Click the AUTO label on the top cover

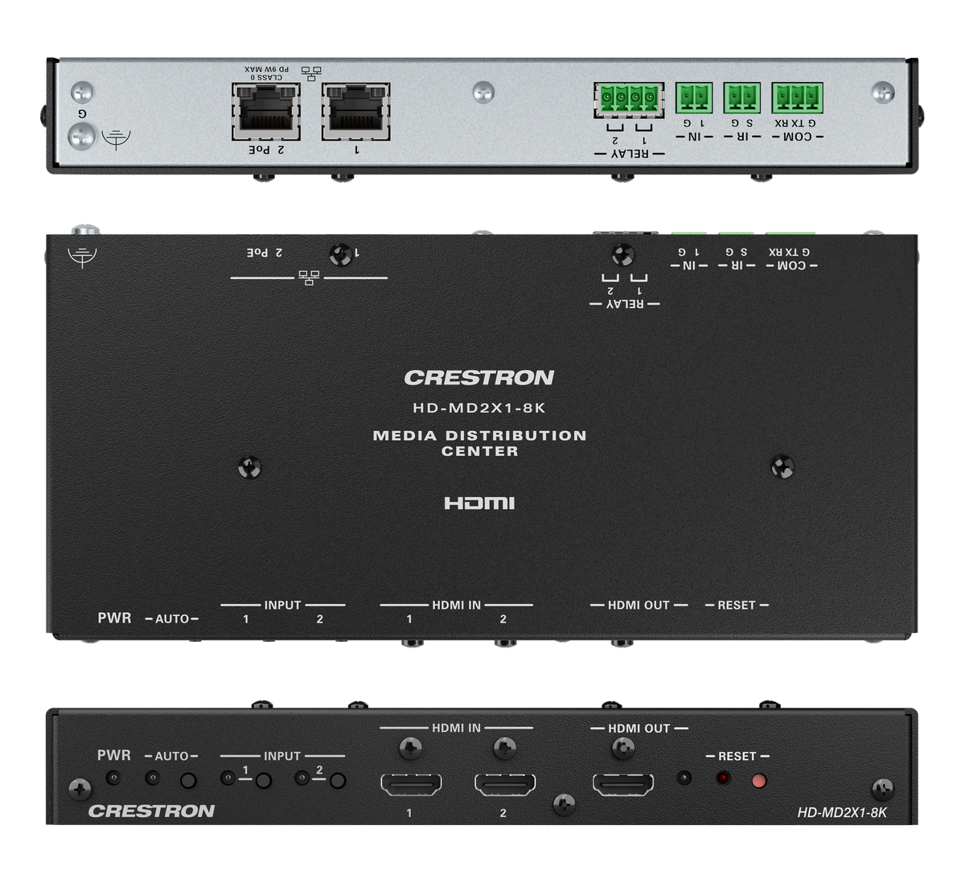pos(172,618)
